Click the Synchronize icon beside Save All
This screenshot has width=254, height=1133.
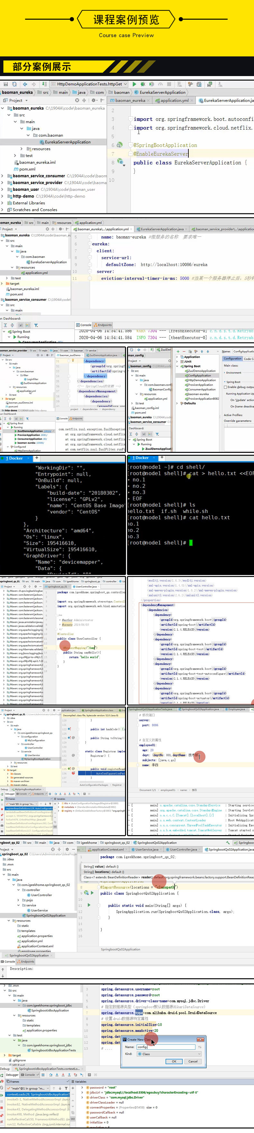pos(14,84)
